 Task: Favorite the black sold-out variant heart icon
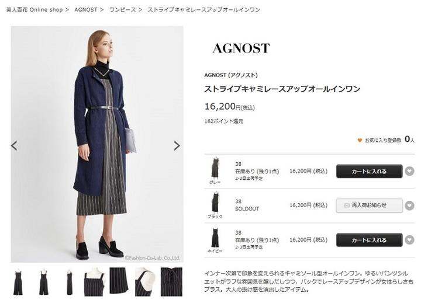tap(409, 205)
